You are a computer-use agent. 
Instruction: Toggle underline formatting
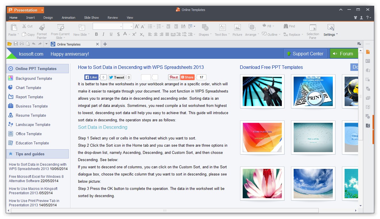click(111, 34)
